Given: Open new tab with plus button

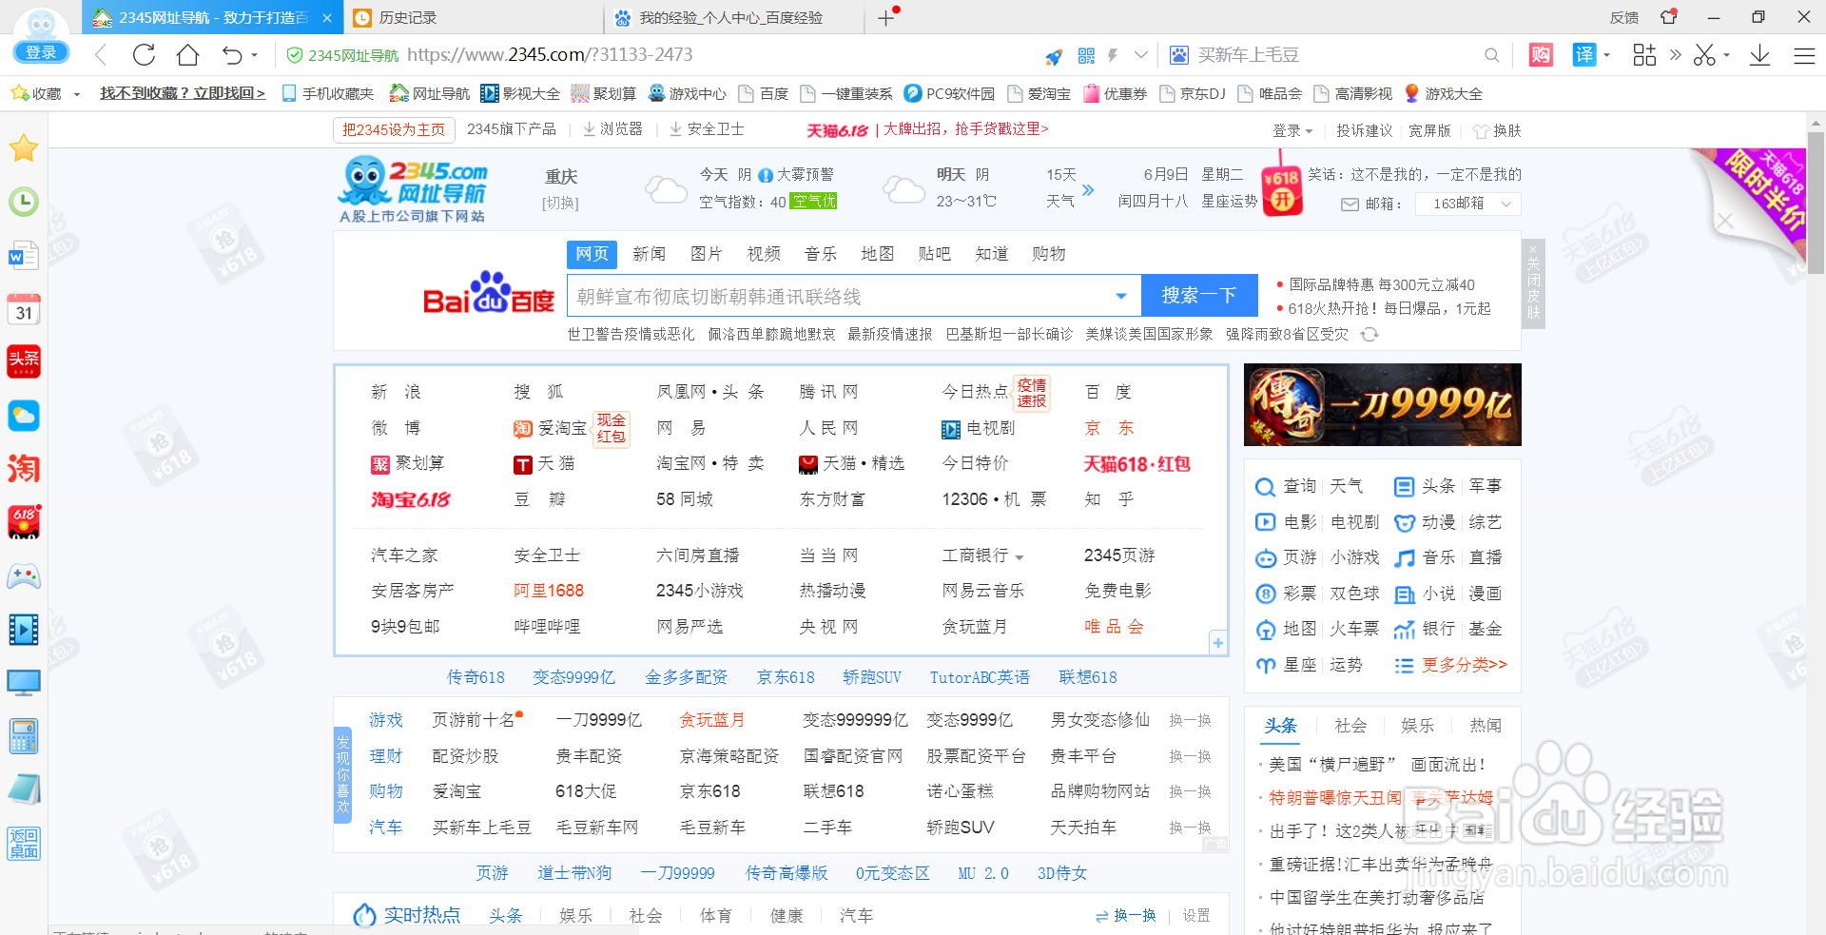Looking at the screenshot, I should tap(885, 18).
